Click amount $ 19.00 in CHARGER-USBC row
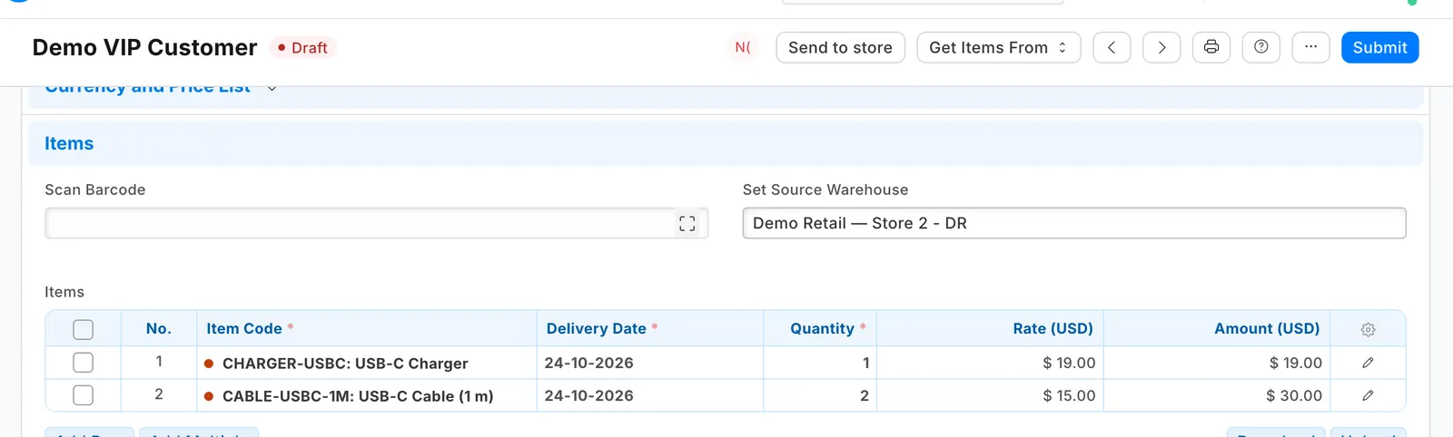 click(1217, 363)
